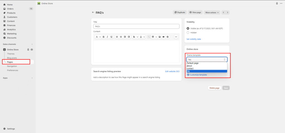Expand the Sales channels section
The height and width of the screenshot is (133, 285).
32,44
